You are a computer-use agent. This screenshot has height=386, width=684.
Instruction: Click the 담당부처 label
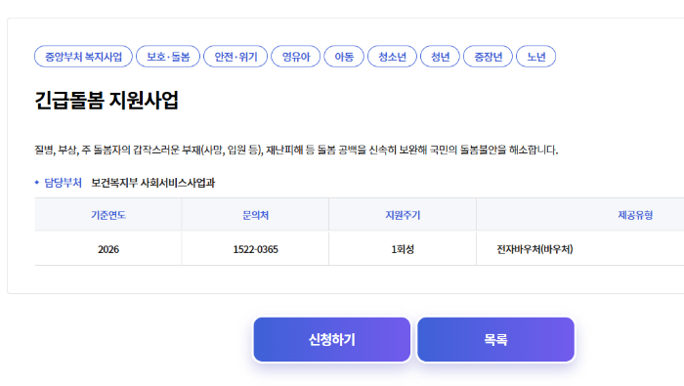tap(63, 183)
